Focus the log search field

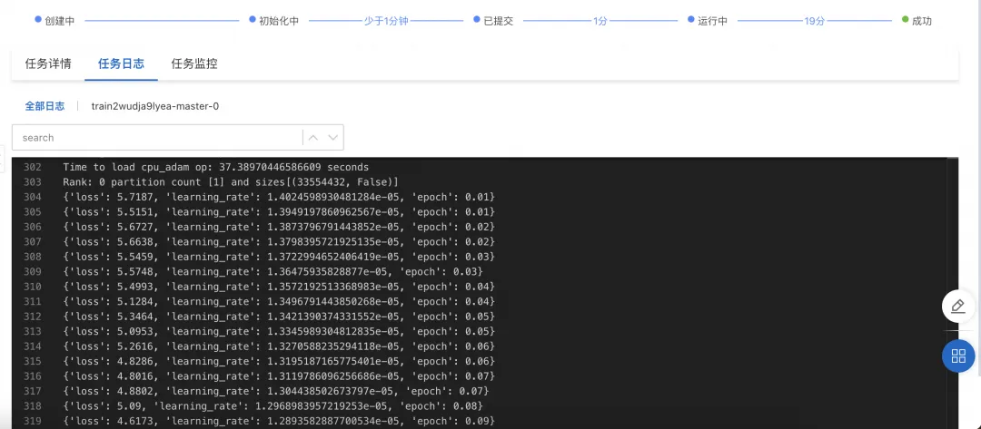[156, 137]
